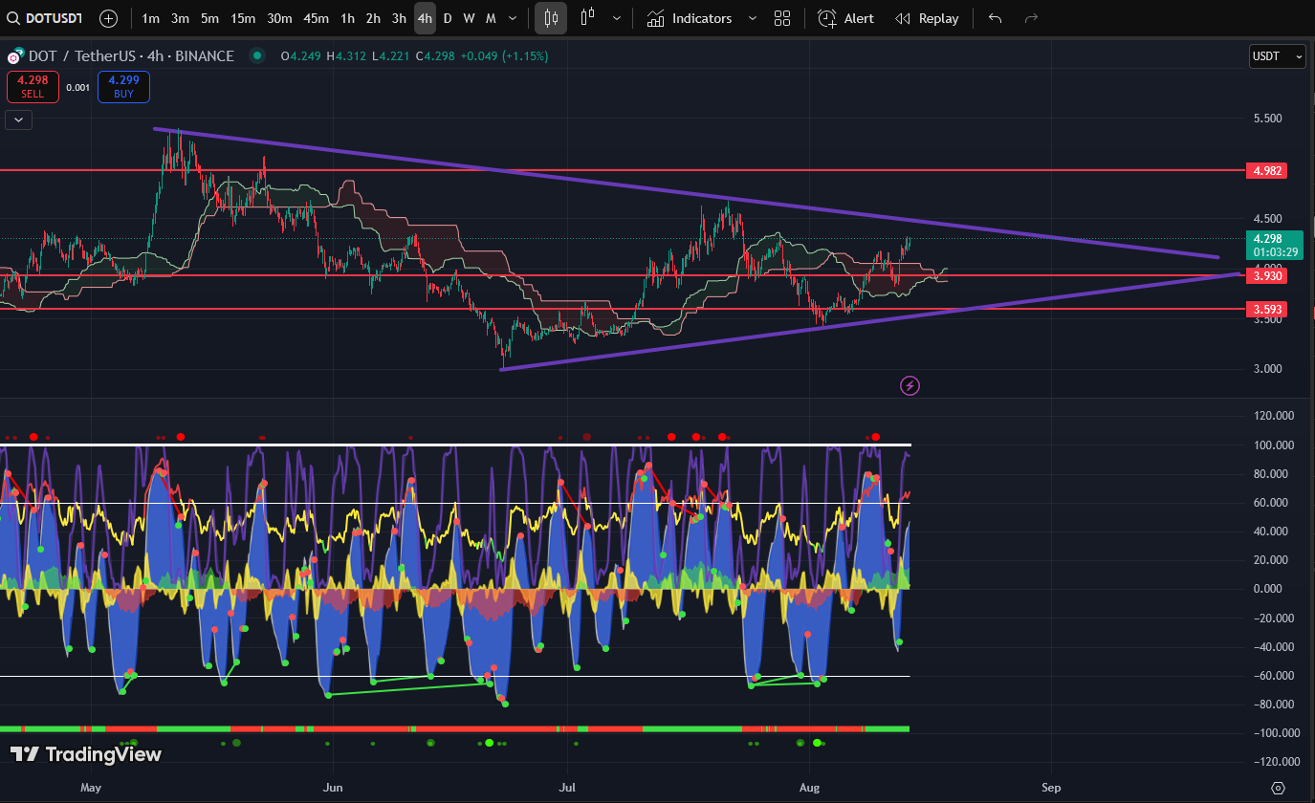Image resolution: width=1315 pixels, height=803 pixels.
Task: Click the BUY 4.299 button
Action: [x=123, y=87]
